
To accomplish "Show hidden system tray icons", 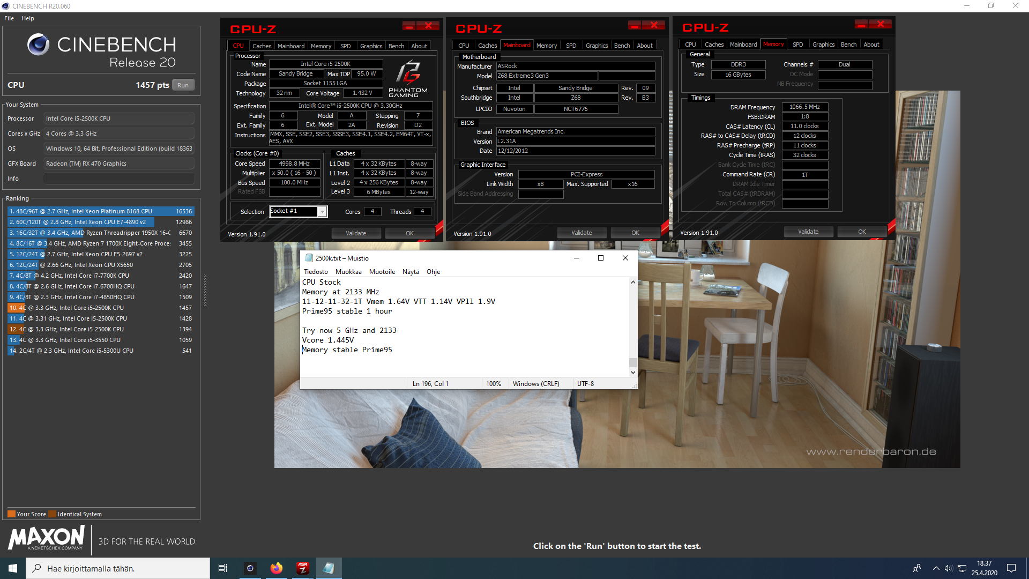I will pos(936,568).
